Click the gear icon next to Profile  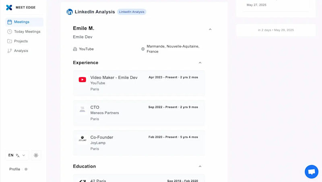[x=26, y=169]
